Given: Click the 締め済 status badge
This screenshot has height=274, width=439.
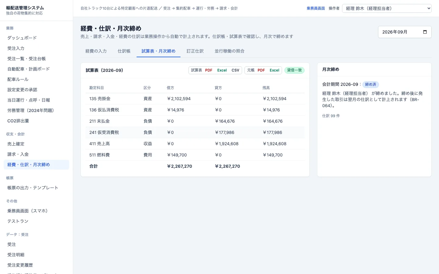Looking at the screenshot, I should pyautogui.click(x=371, y=85).
